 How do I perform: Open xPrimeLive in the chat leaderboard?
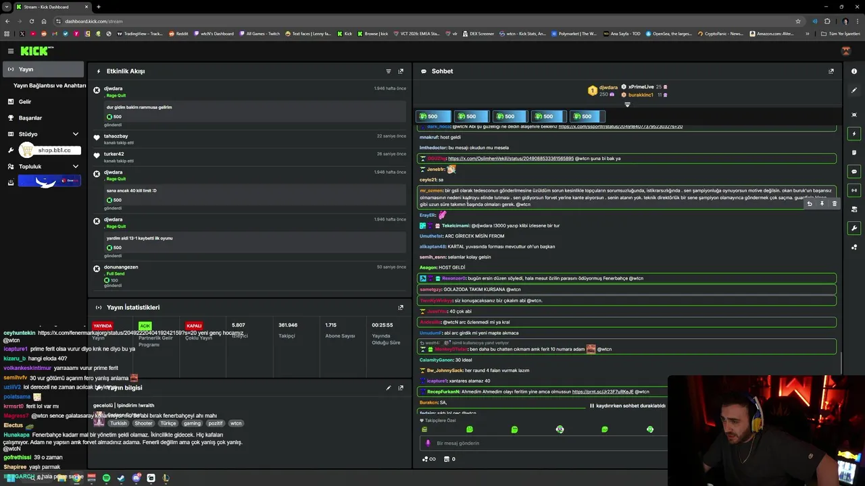641,86
